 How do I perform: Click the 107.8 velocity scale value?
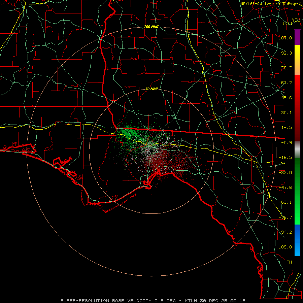click(x=285, y=38)
